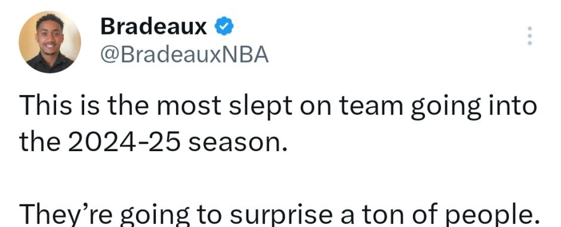Open the @BradeauxNBA handle link
The height and width of the screenshot is (227, 561).
[184, 55]
